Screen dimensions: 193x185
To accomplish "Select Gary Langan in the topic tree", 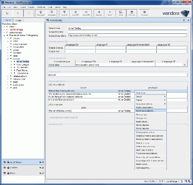I will [23, 64].
